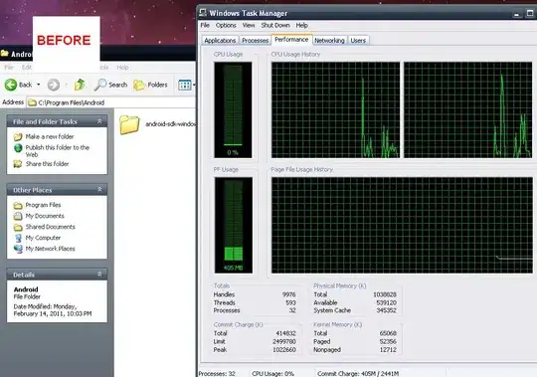The width and height of the screenshot is (537, 377).
Task: Open the Shut Down menu
Action: [275, 25]
